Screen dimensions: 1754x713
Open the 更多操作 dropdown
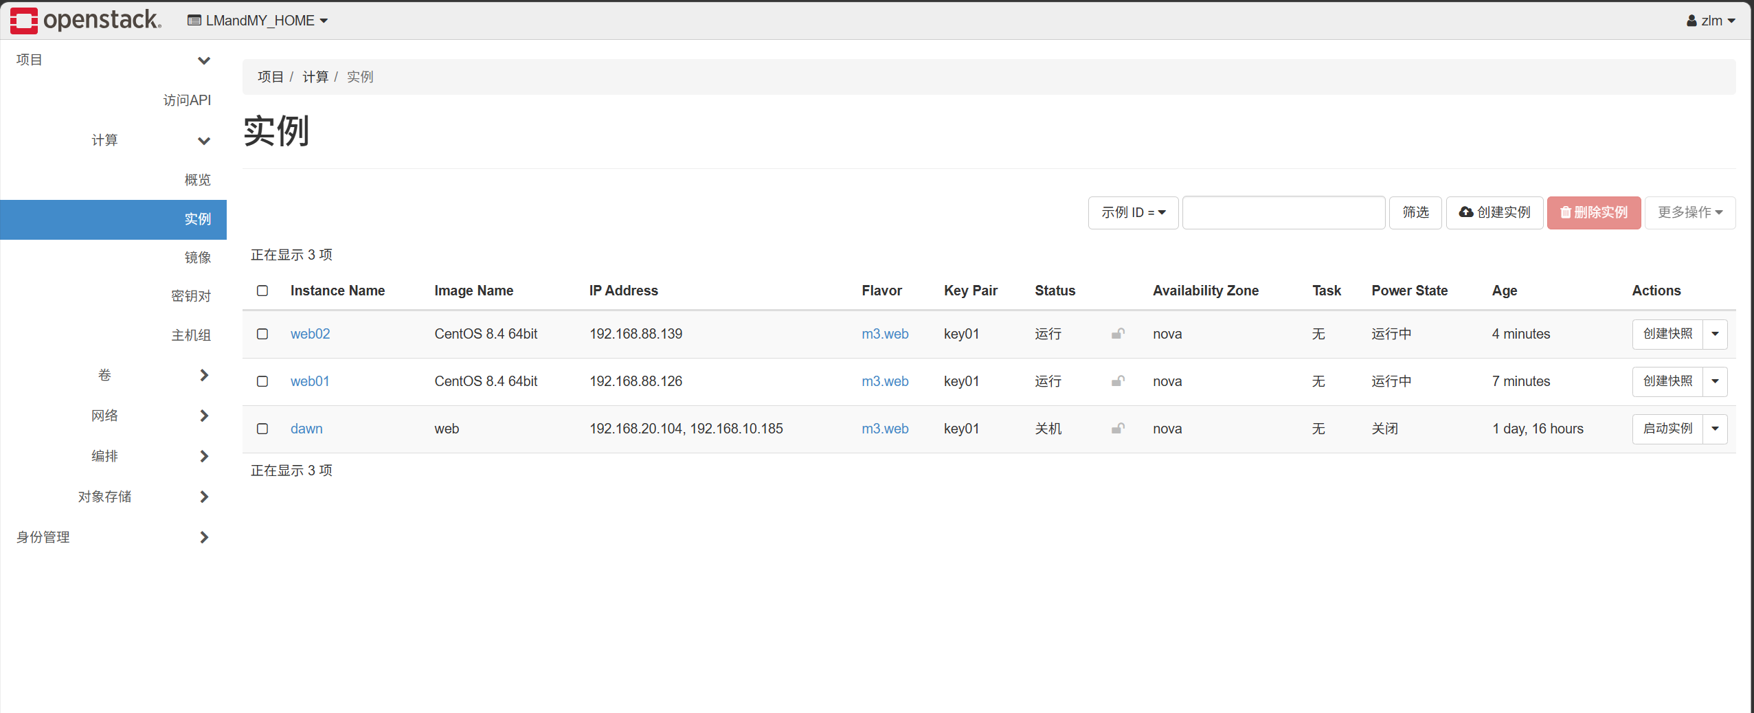(x=1689, y=213)
